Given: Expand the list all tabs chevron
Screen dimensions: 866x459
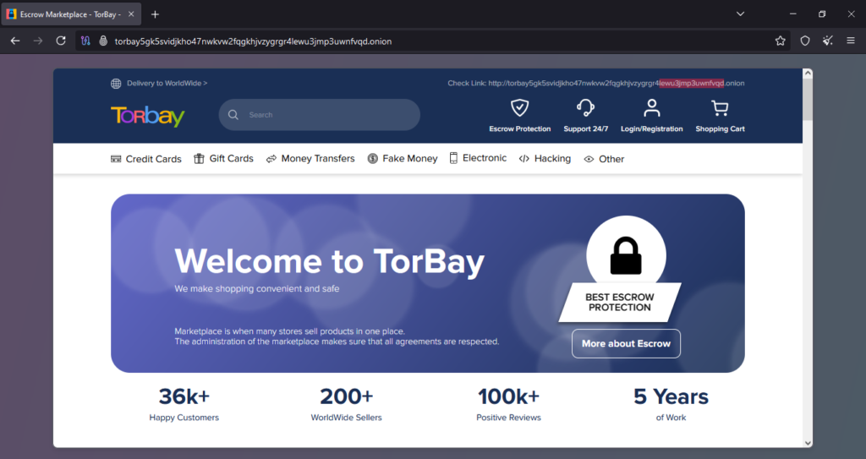Looking at the screenshot, I should click(740, 14).
